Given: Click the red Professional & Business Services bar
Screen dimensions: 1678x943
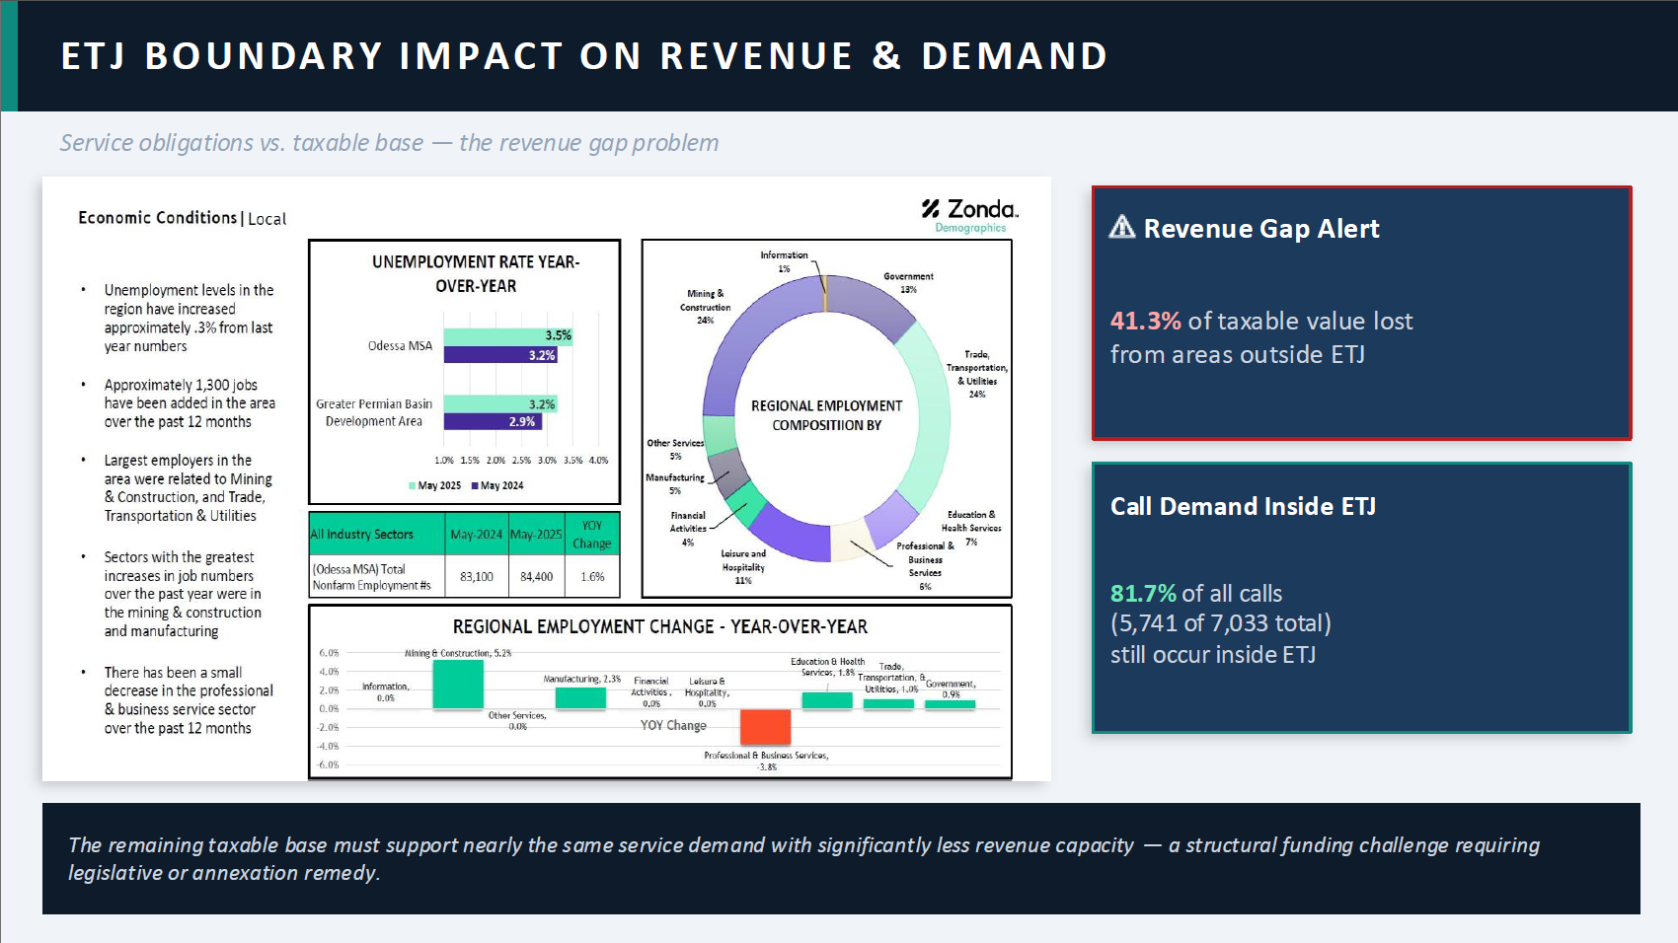Looking at the screenshot, I should tap(765, 727).
